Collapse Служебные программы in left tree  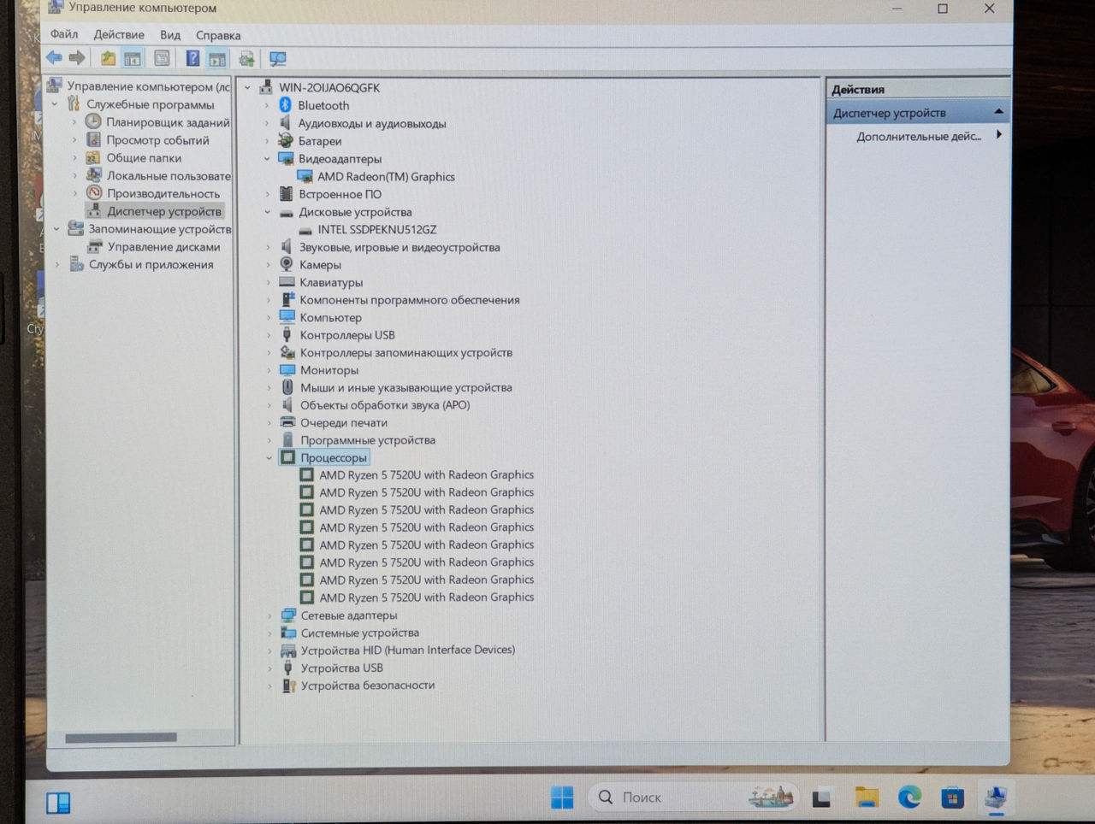pyautogui.click(x=55, y=104)
